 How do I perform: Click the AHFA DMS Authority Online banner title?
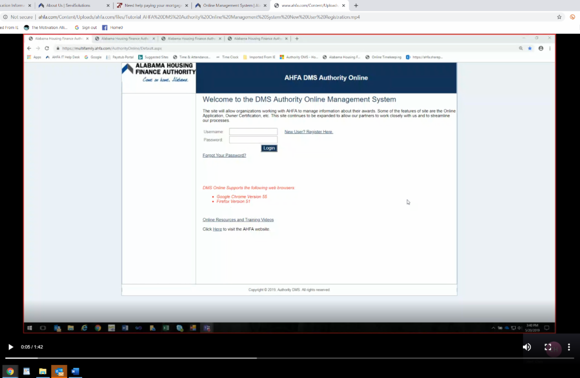[x=326, y=78]
